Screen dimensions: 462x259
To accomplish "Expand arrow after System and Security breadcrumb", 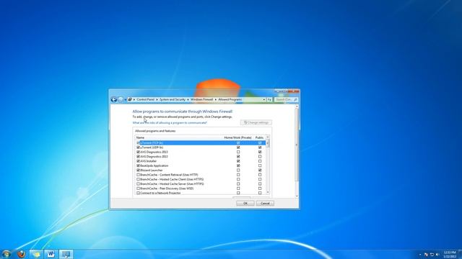I will pos(188,99).
